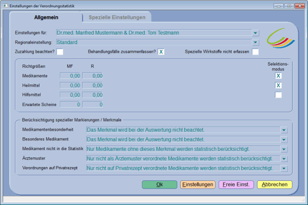The height and width of the screenshot is (205, 308).
Task: Select the Allgemein tab
Action: coord(46,17)
